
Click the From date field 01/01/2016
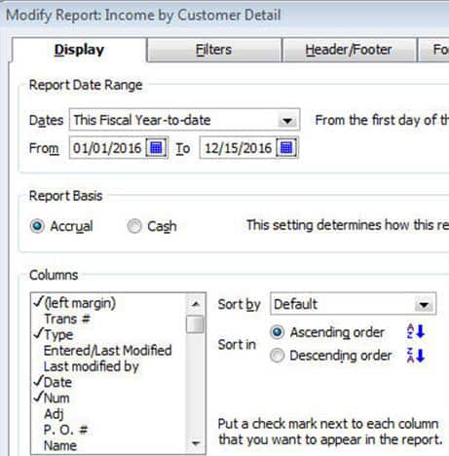point(107,148)
